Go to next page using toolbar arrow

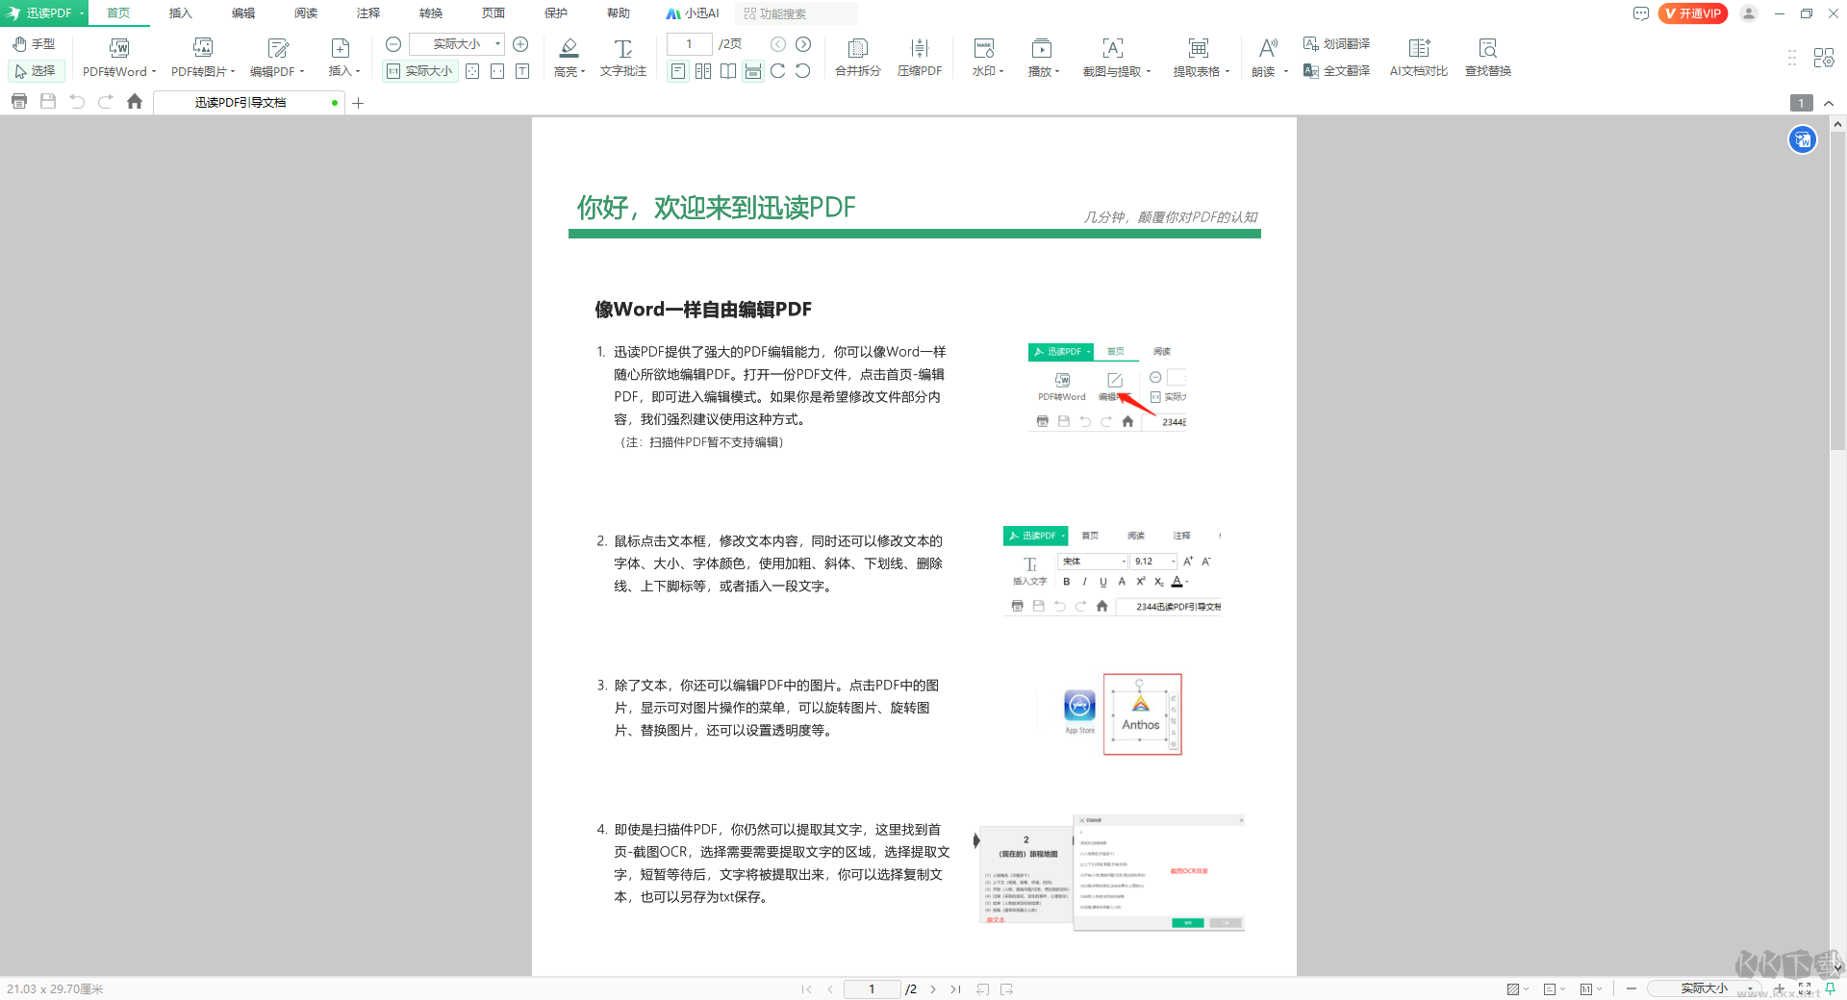point(803,44)
